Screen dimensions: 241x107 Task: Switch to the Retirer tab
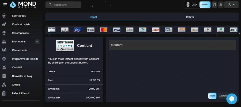[190, 17]
